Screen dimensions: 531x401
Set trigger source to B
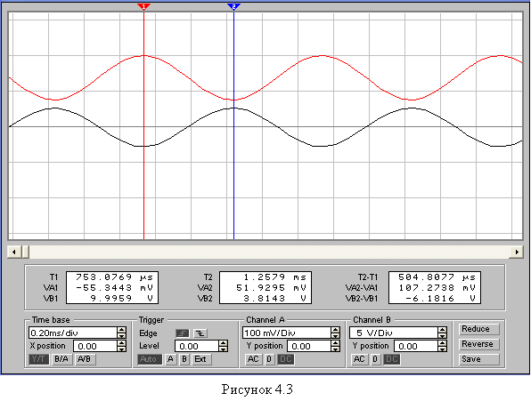coord(184,359)
